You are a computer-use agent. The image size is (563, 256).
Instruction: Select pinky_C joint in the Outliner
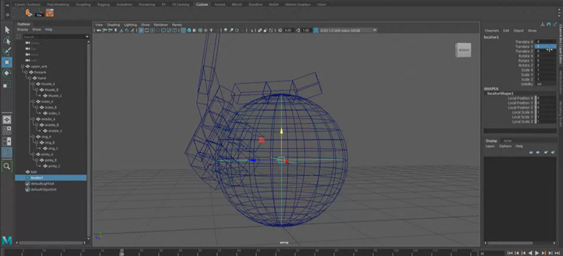pos(54,166)
